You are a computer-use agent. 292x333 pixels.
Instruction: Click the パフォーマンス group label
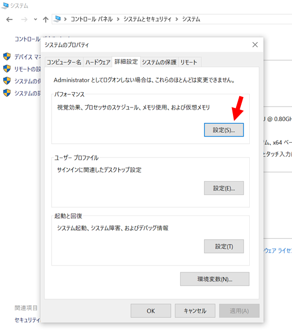69,94
